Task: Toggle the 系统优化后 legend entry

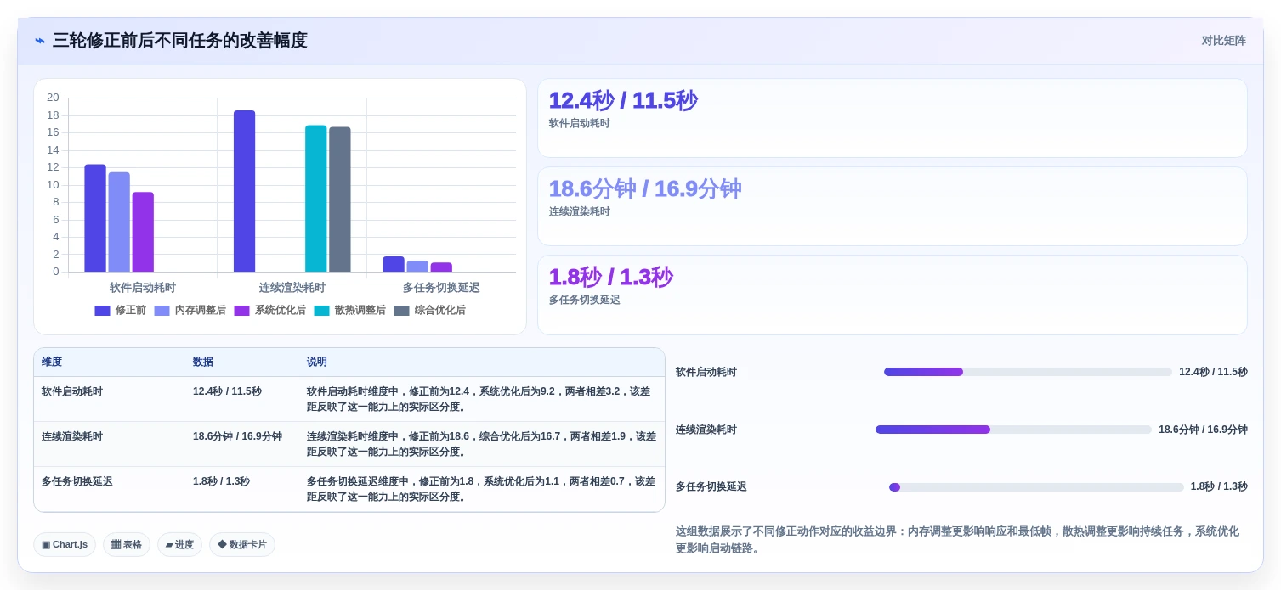Action: tap(270, 311)
